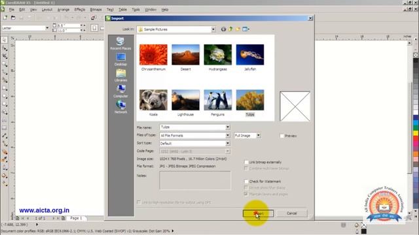Click the Cancel button
The width and height of the screenshot is (419, 235).
[x=292, y=213]
